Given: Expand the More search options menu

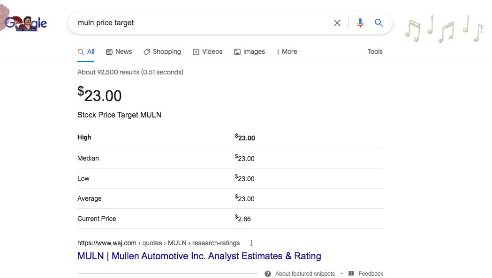Looking at the screenshot, I should point(287,51).
